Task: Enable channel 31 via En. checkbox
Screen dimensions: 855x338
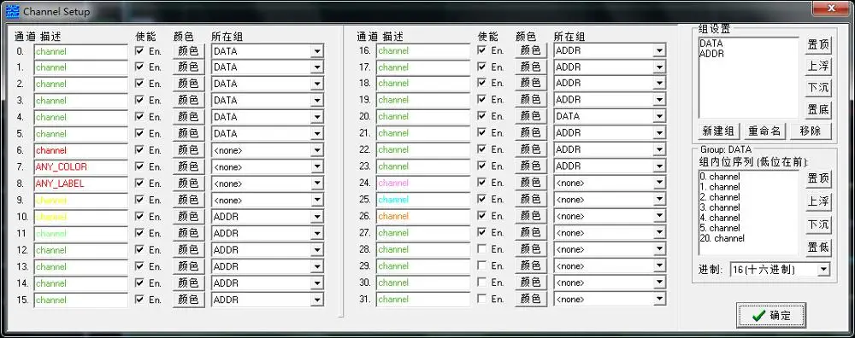Action: click(x=482, y=299)
